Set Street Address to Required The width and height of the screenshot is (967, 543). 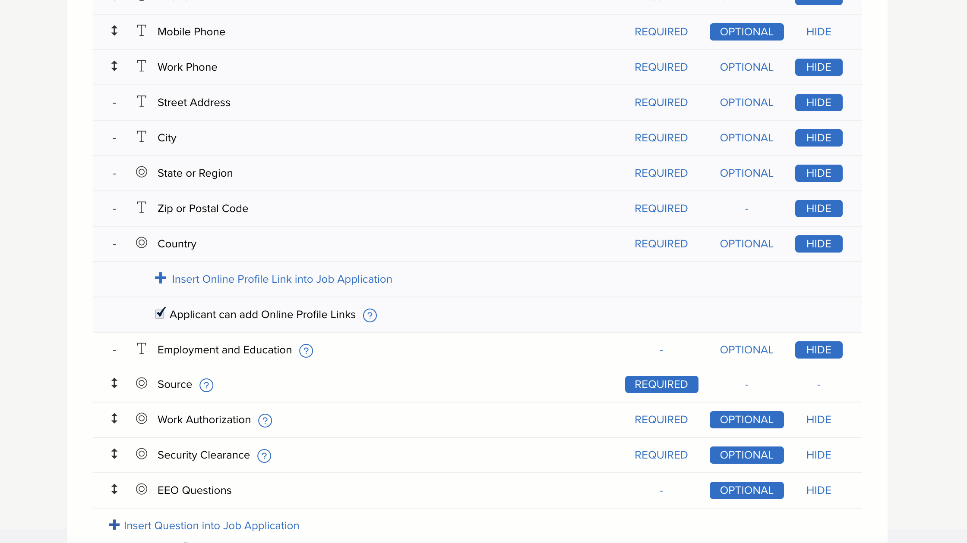click(x=661, y=103)
